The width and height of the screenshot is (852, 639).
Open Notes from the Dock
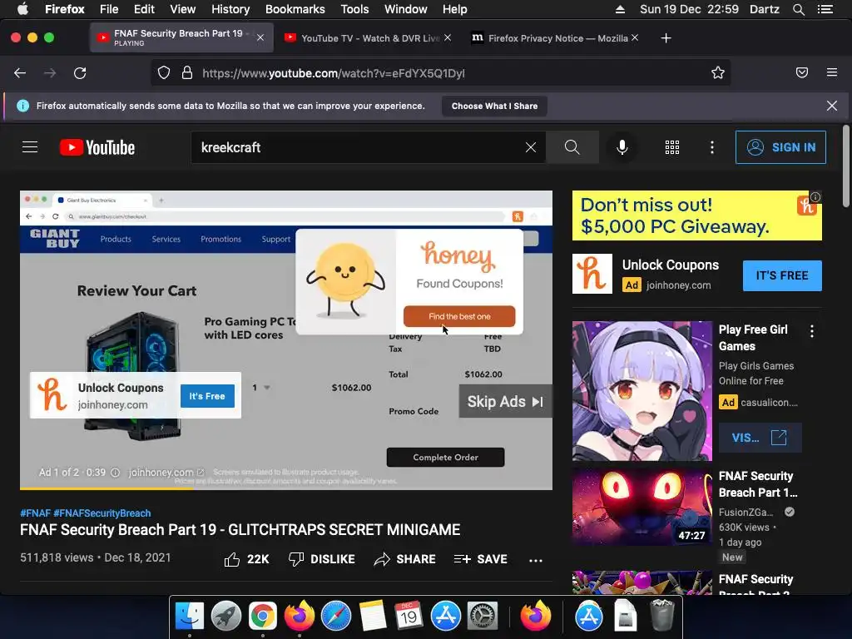[x=372, y=616]
